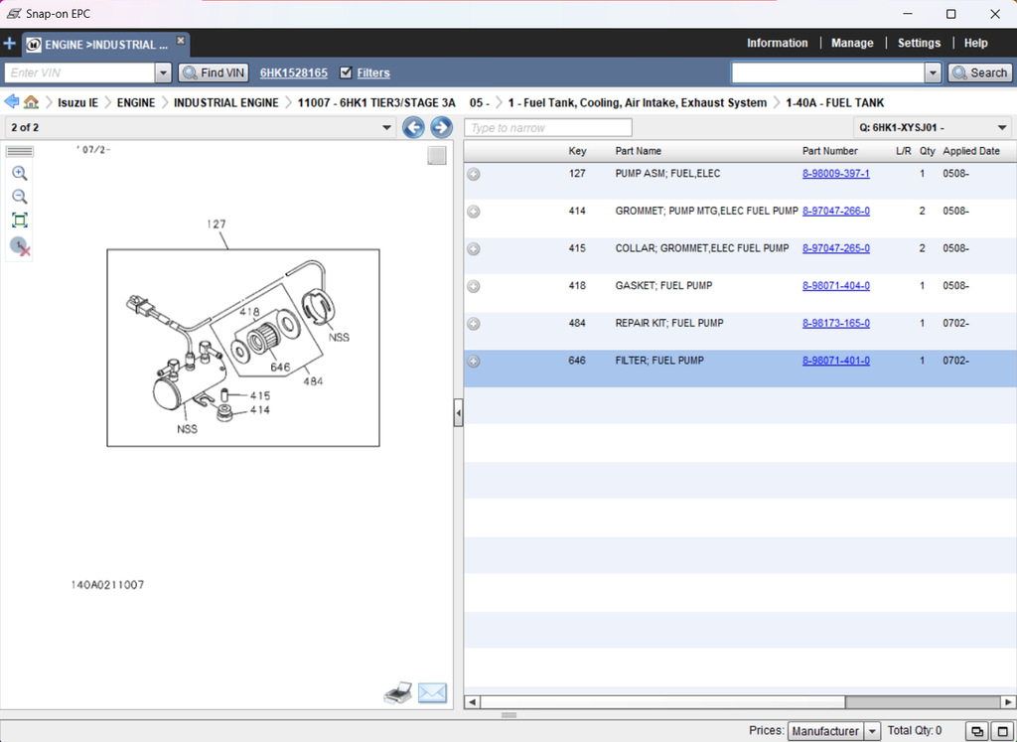
Task: Add part 646 FILTER with plus icon
Action: pyautogui.click(x=474, y=362)
